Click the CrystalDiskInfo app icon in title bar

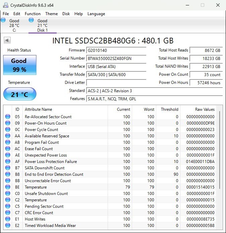click(x=6, y=5)
